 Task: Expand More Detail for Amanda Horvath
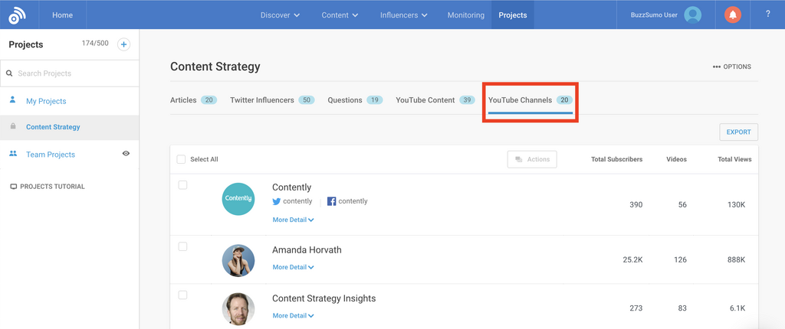point(293,268)
